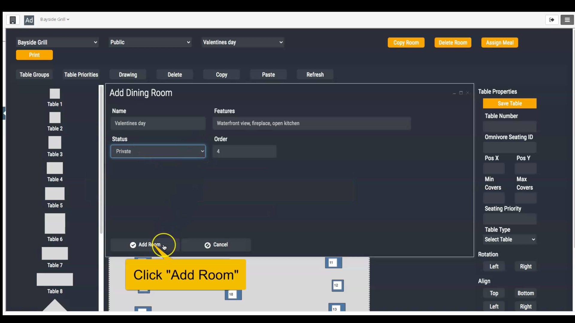Select the Table 8 shape
Screen dimensions: 575x323
55,279
